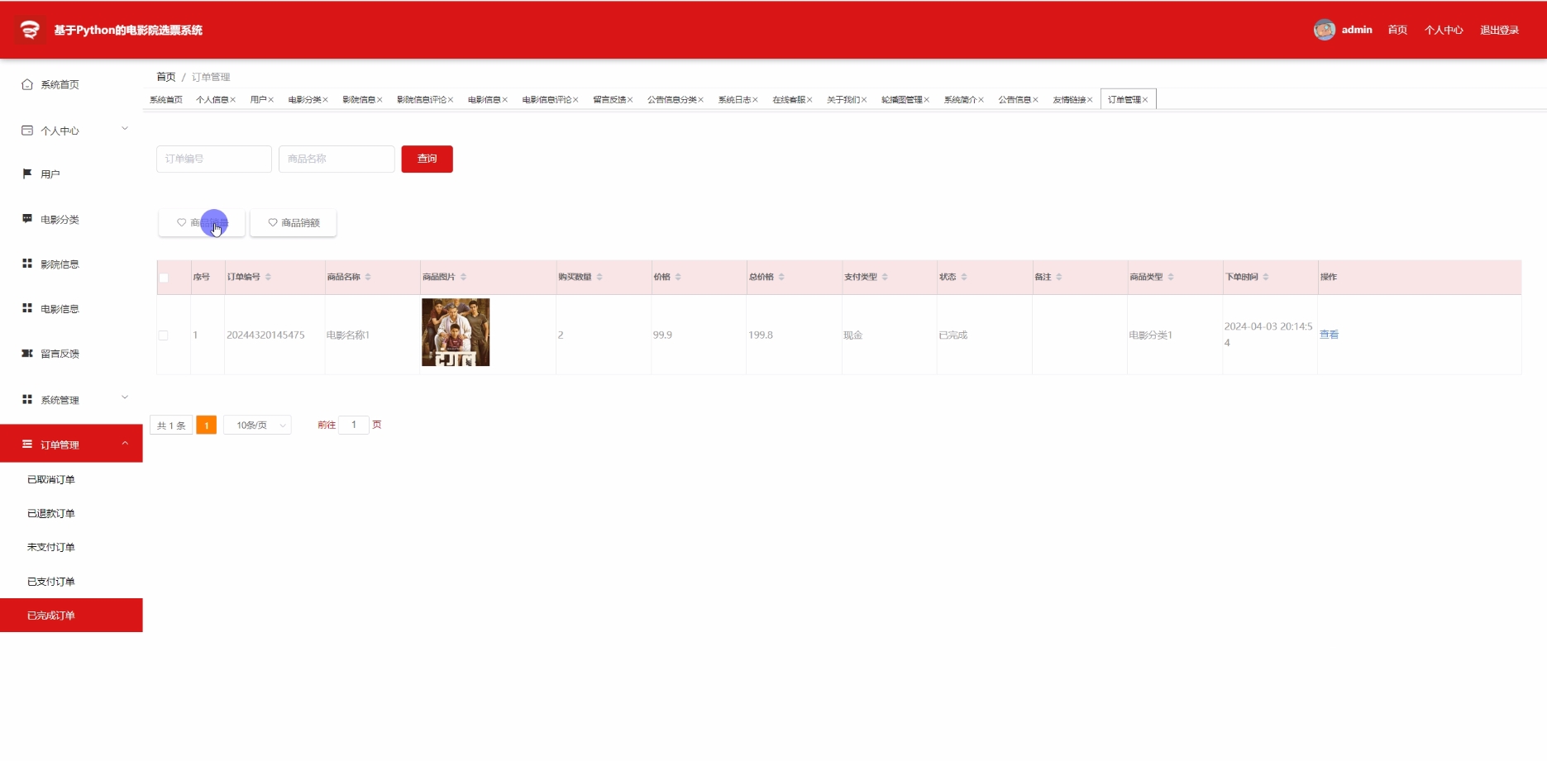1547x761 pixels.
Task: Sort by the 价格 column arrows
Action: click(x=678, y=277)
